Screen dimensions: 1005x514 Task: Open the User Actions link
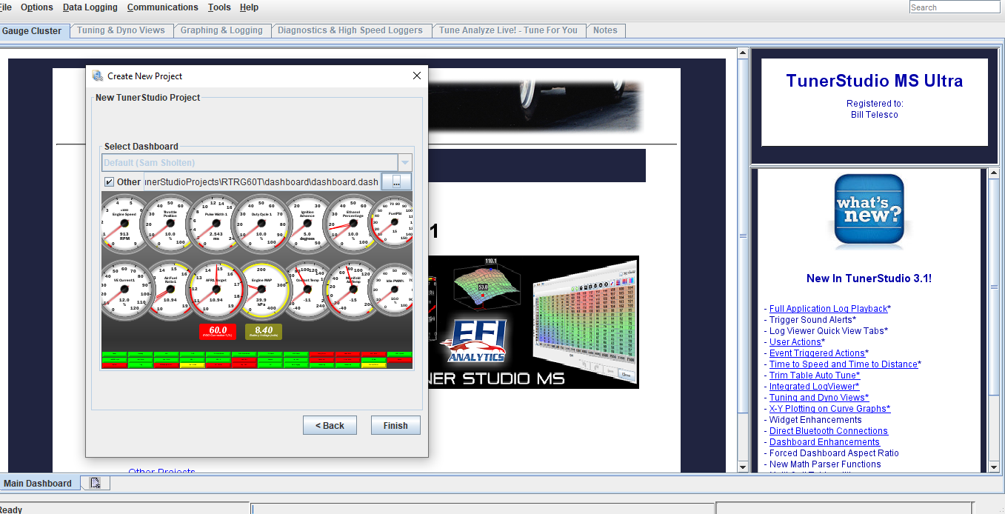point(795,342)
